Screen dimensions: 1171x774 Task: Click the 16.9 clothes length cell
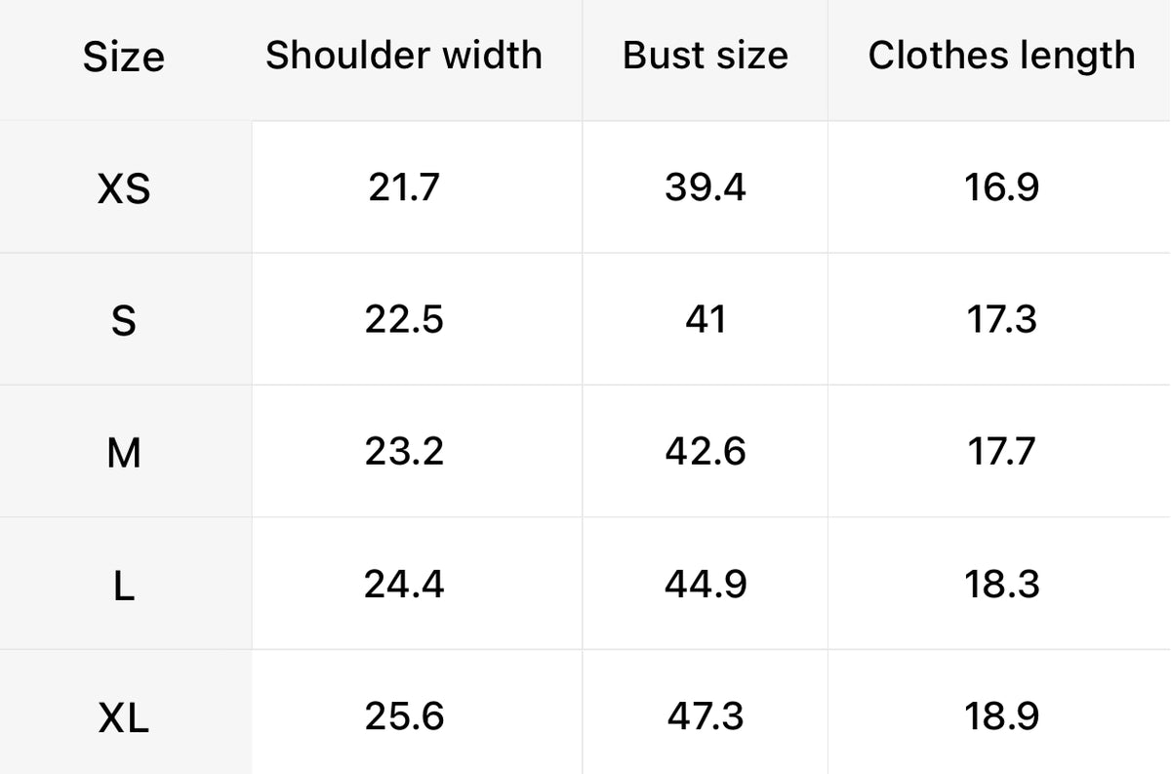(1001, 187)
